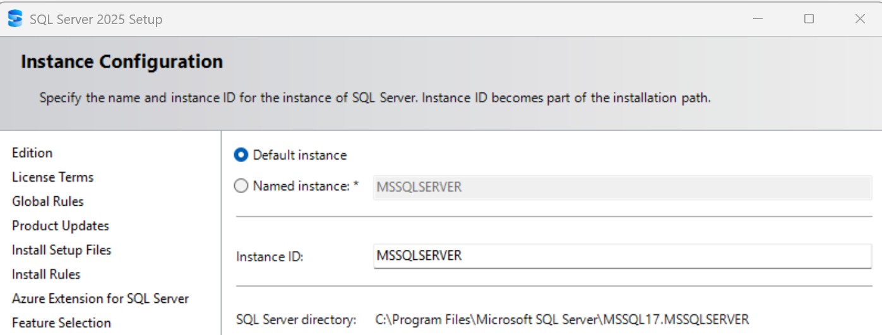Jump to the Product Updates step

pyautogui.click(x=61, y=226)
